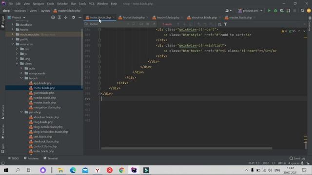Open the TODO tool window

click(x=13, y=158)
